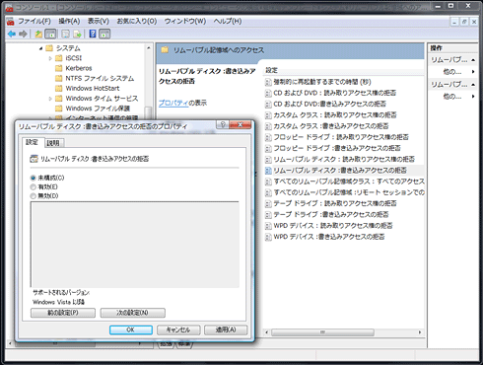Viewport: 483px width, 365px height.
Task: Click the policy icon for 強制的に再起動するまでの時間 (秒)
Action: coord(268,82)
